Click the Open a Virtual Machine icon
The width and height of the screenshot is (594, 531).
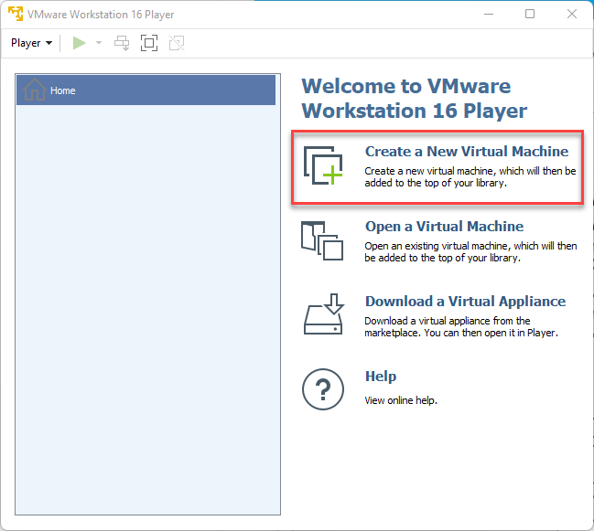tap(322, 240)
